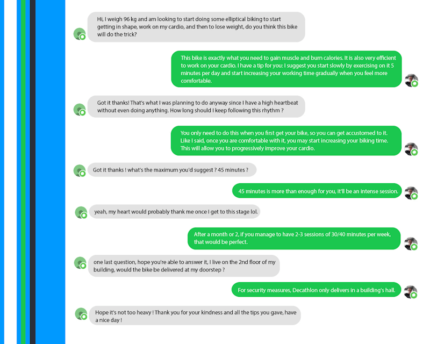Click the green vertical stripe on the left
Screen dimensions: 430x344
[23, 172]
